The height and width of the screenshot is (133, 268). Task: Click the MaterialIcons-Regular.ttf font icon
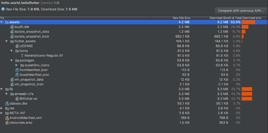(22, 56)
